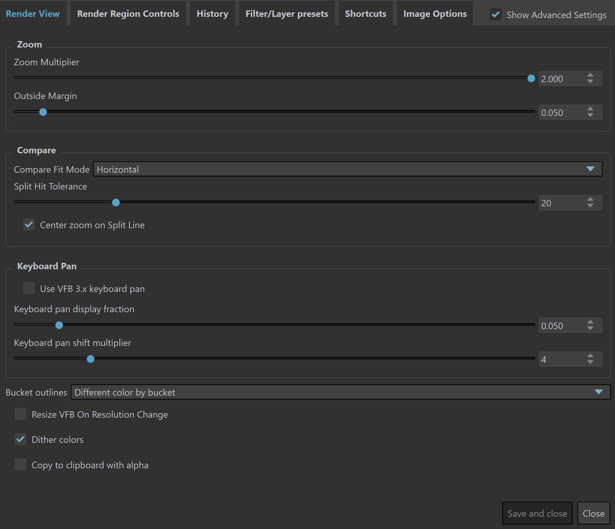Decrease Outside Margin with the down arrow
The image size is (615, 529).
pos(590,115)
